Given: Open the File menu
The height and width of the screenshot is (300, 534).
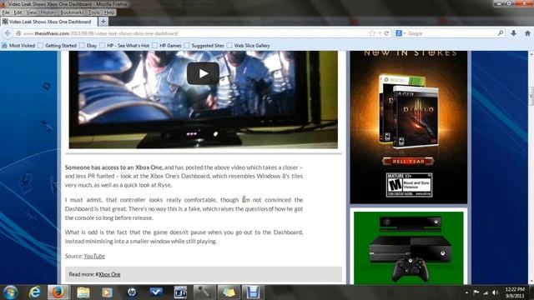Looking at the screenshot, I should (x=6, y=12).
